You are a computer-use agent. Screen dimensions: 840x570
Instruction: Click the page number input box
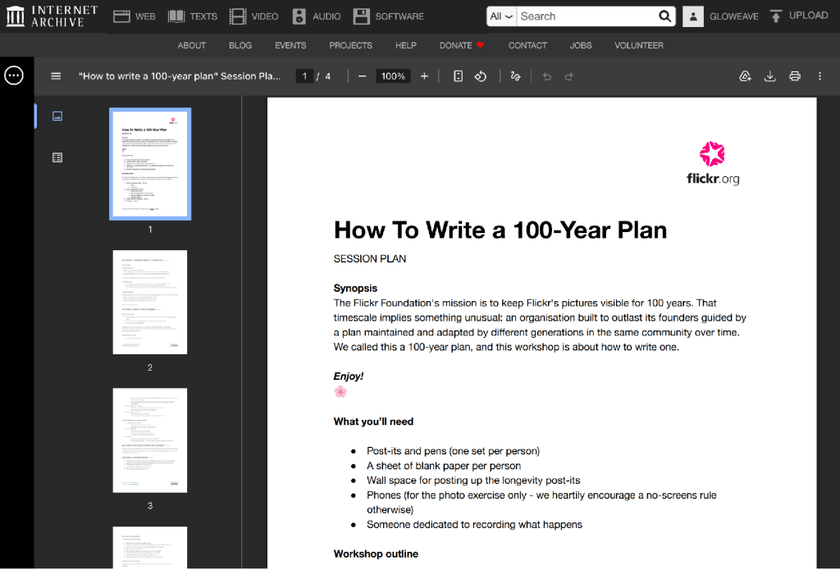(304, 76)
